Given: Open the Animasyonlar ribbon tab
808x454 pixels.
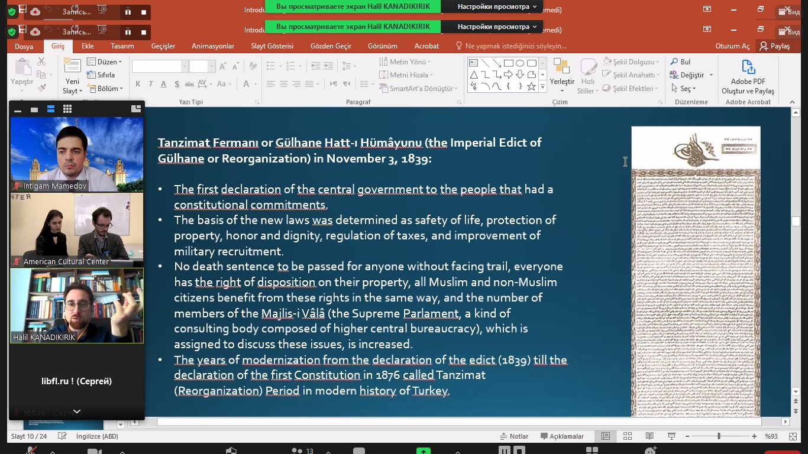Looking at the screenshot, I should point(213,46).
